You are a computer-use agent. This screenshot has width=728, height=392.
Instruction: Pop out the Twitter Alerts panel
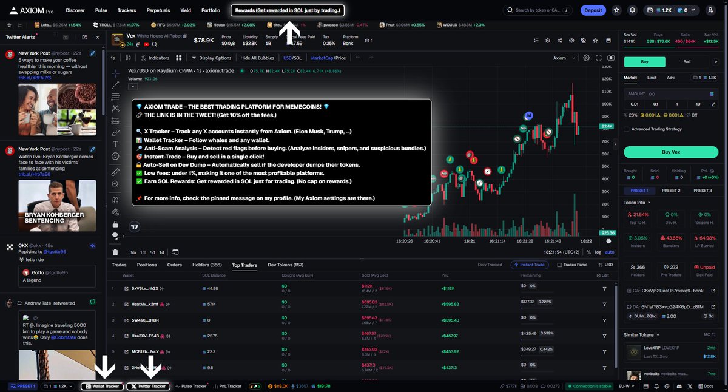pos(84,37)
